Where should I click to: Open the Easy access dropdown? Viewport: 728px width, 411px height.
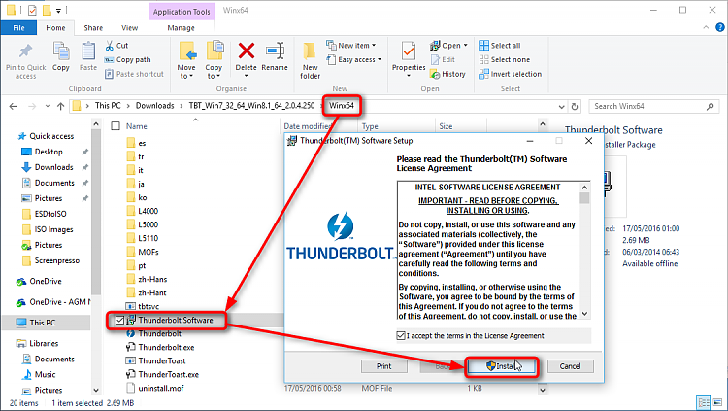tap(353, 59)
